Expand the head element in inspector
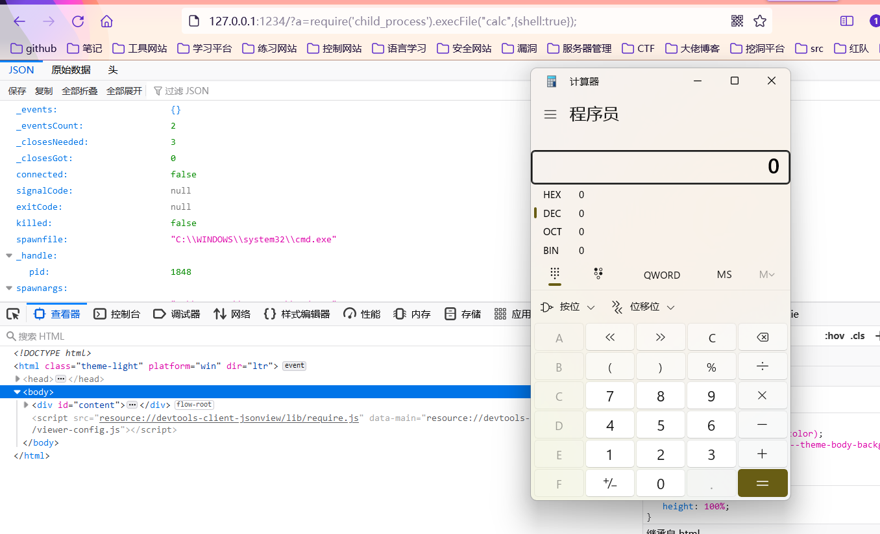This screenshot has height=534, width=880. coord(18,379)
